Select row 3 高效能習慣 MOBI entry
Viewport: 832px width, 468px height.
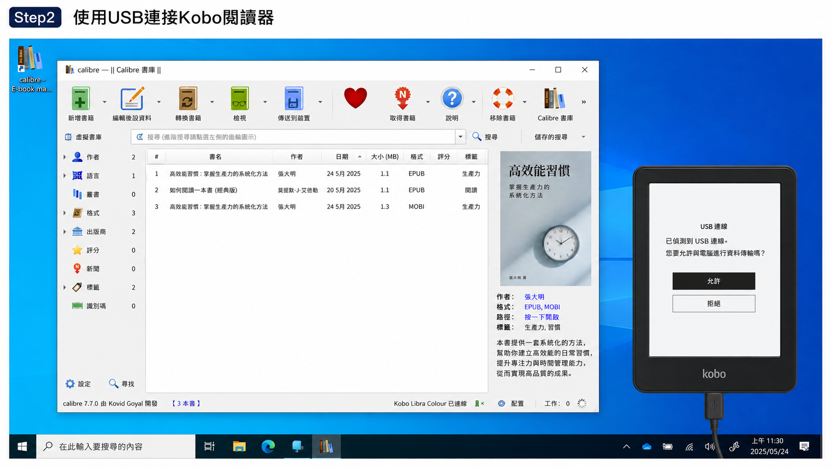click(x=317, y=206)
